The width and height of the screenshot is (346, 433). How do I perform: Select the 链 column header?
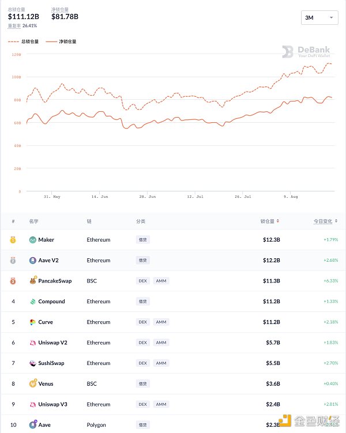(89, 221)
